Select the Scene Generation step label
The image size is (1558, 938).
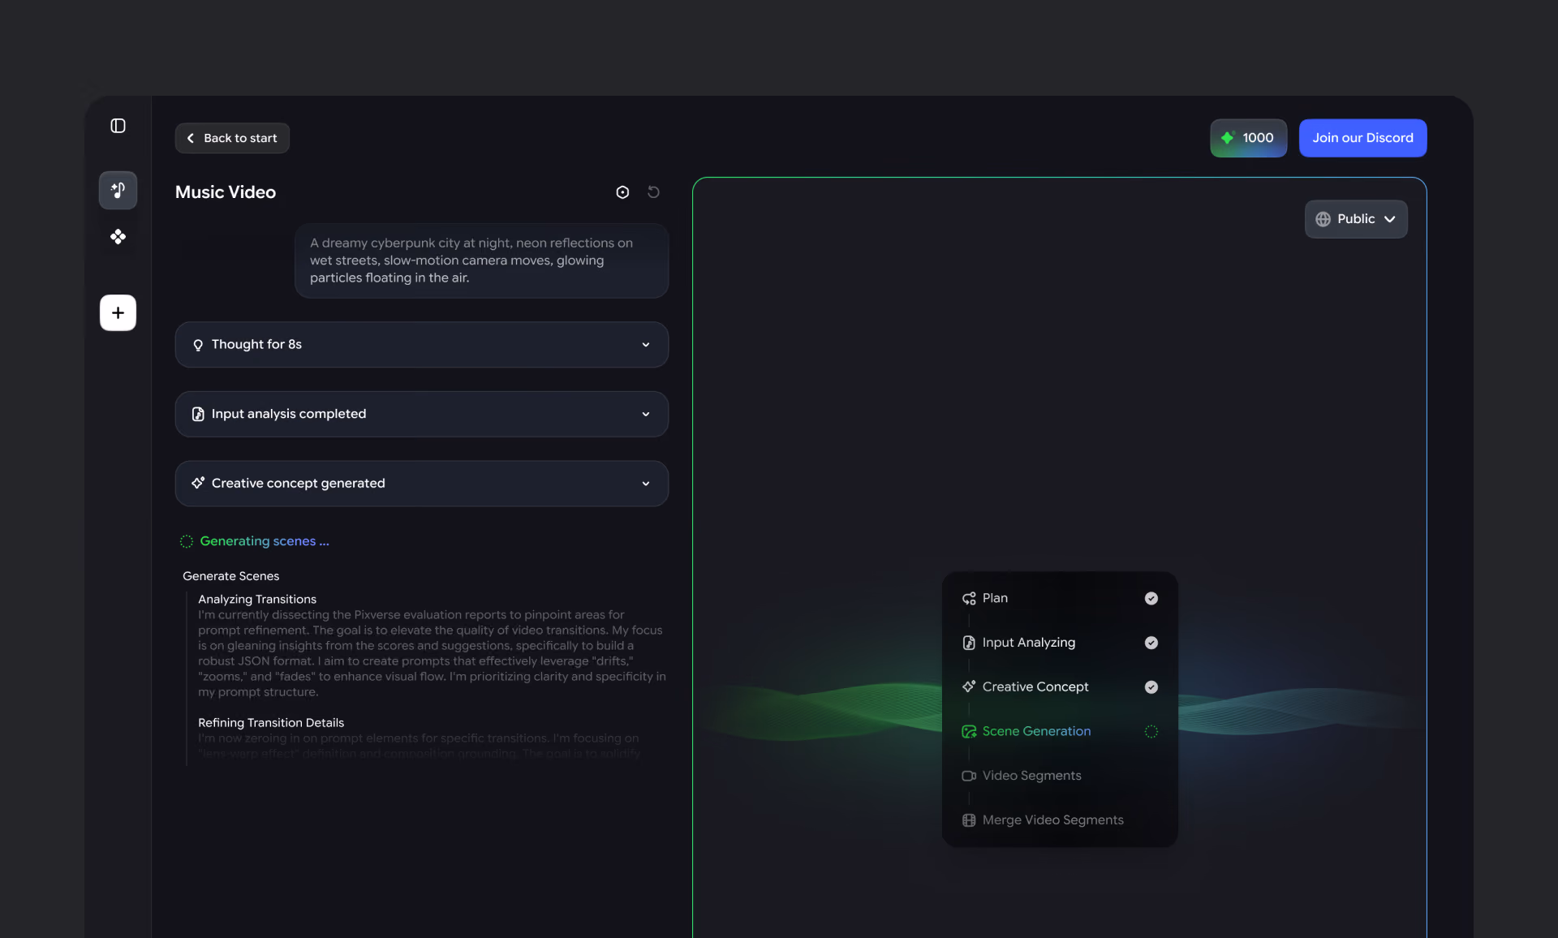point(1036,731)
